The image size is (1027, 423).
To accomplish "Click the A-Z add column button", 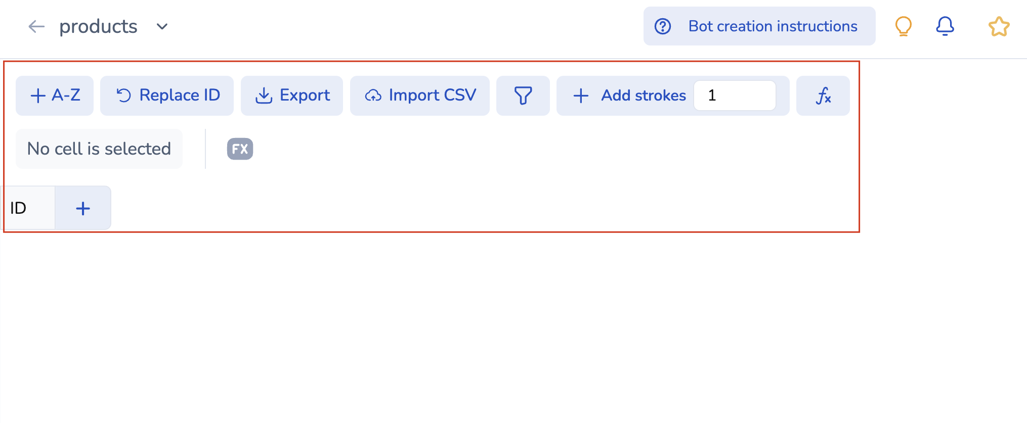I will pos(55,96).
